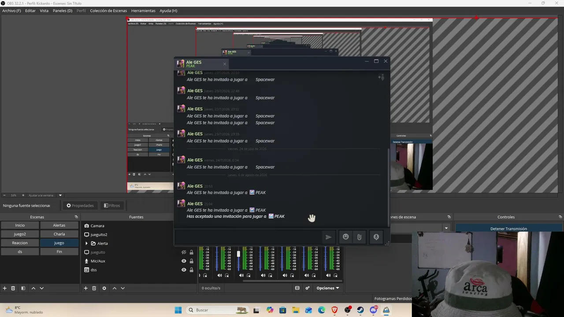564x317 pixels.
Task: Zoom out the preview with minus icon
Action: (x=4, y=195)
